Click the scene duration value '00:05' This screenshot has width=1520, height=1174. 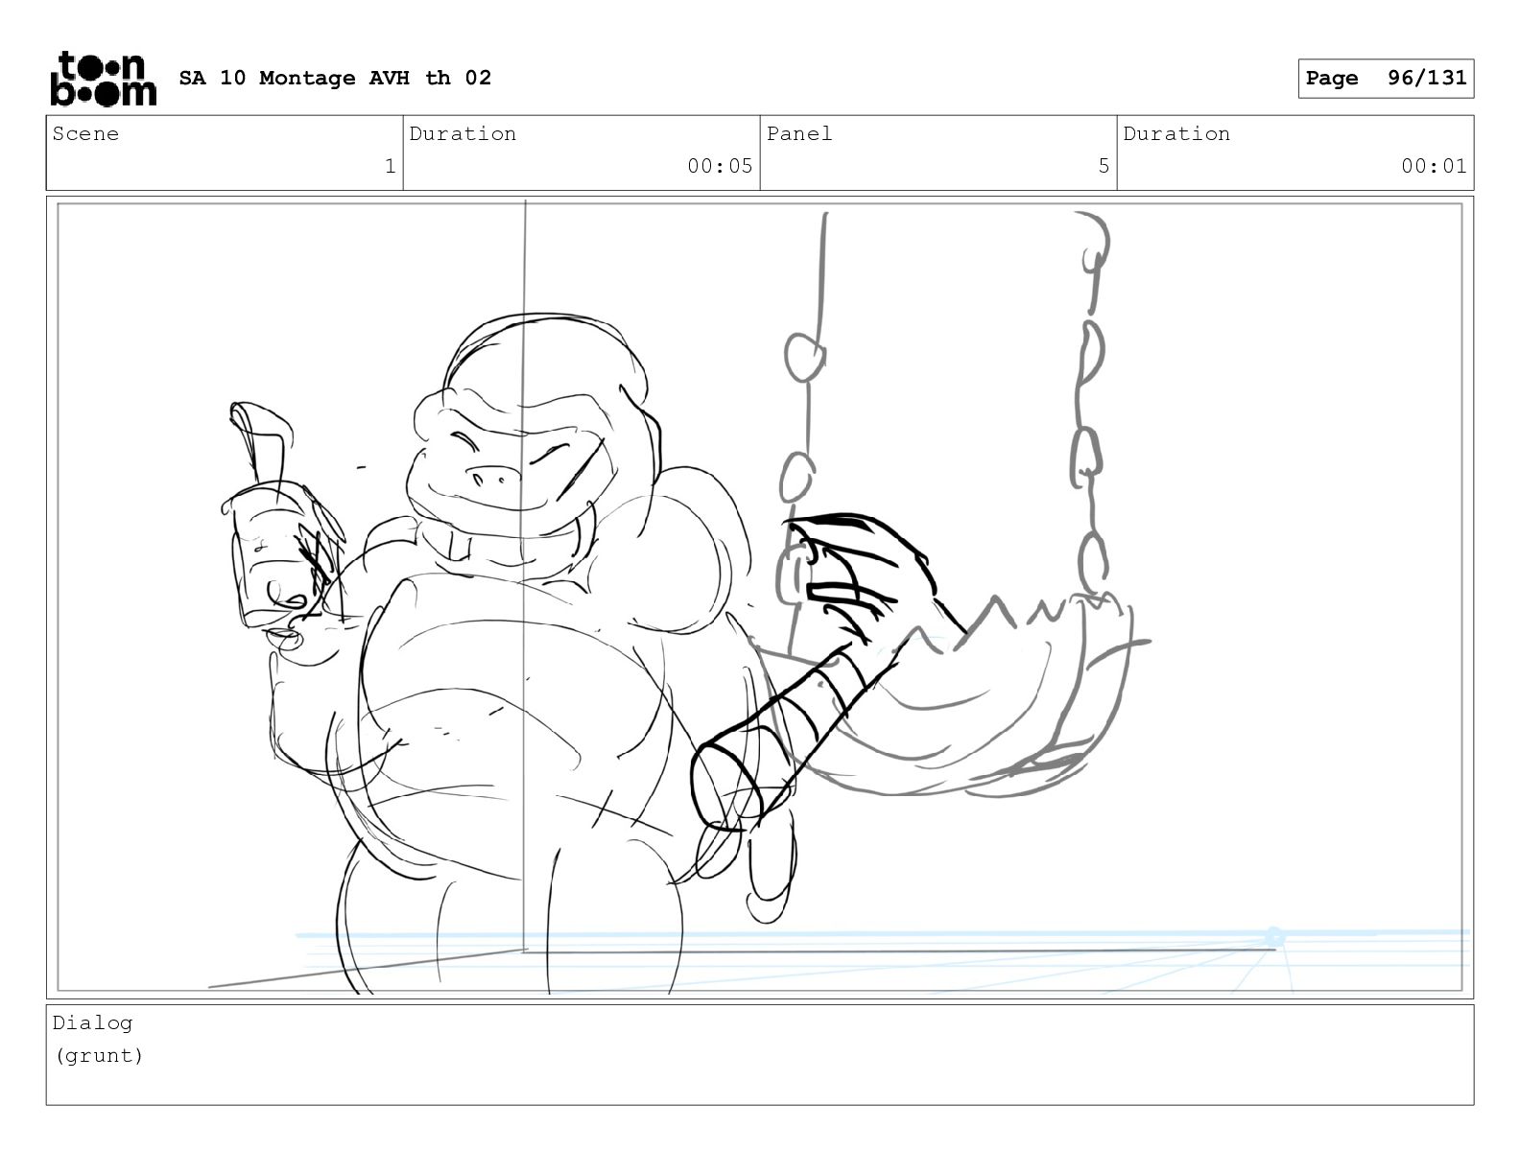(x=720, y=166)
